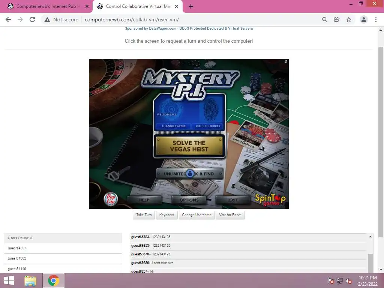Open the Action Center flag tray icon
This screenshot has height=288, width=384.
[x=330, y=281]
